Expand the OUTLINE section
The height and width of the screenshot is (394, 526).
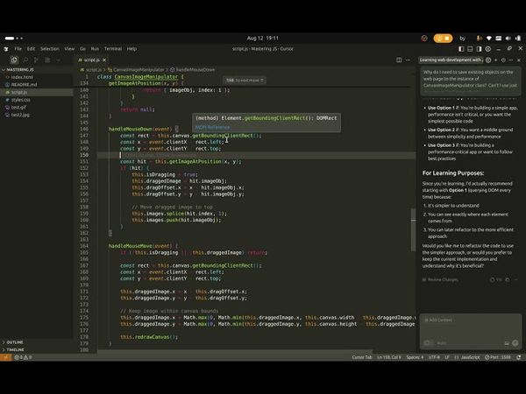click(15, 341)
